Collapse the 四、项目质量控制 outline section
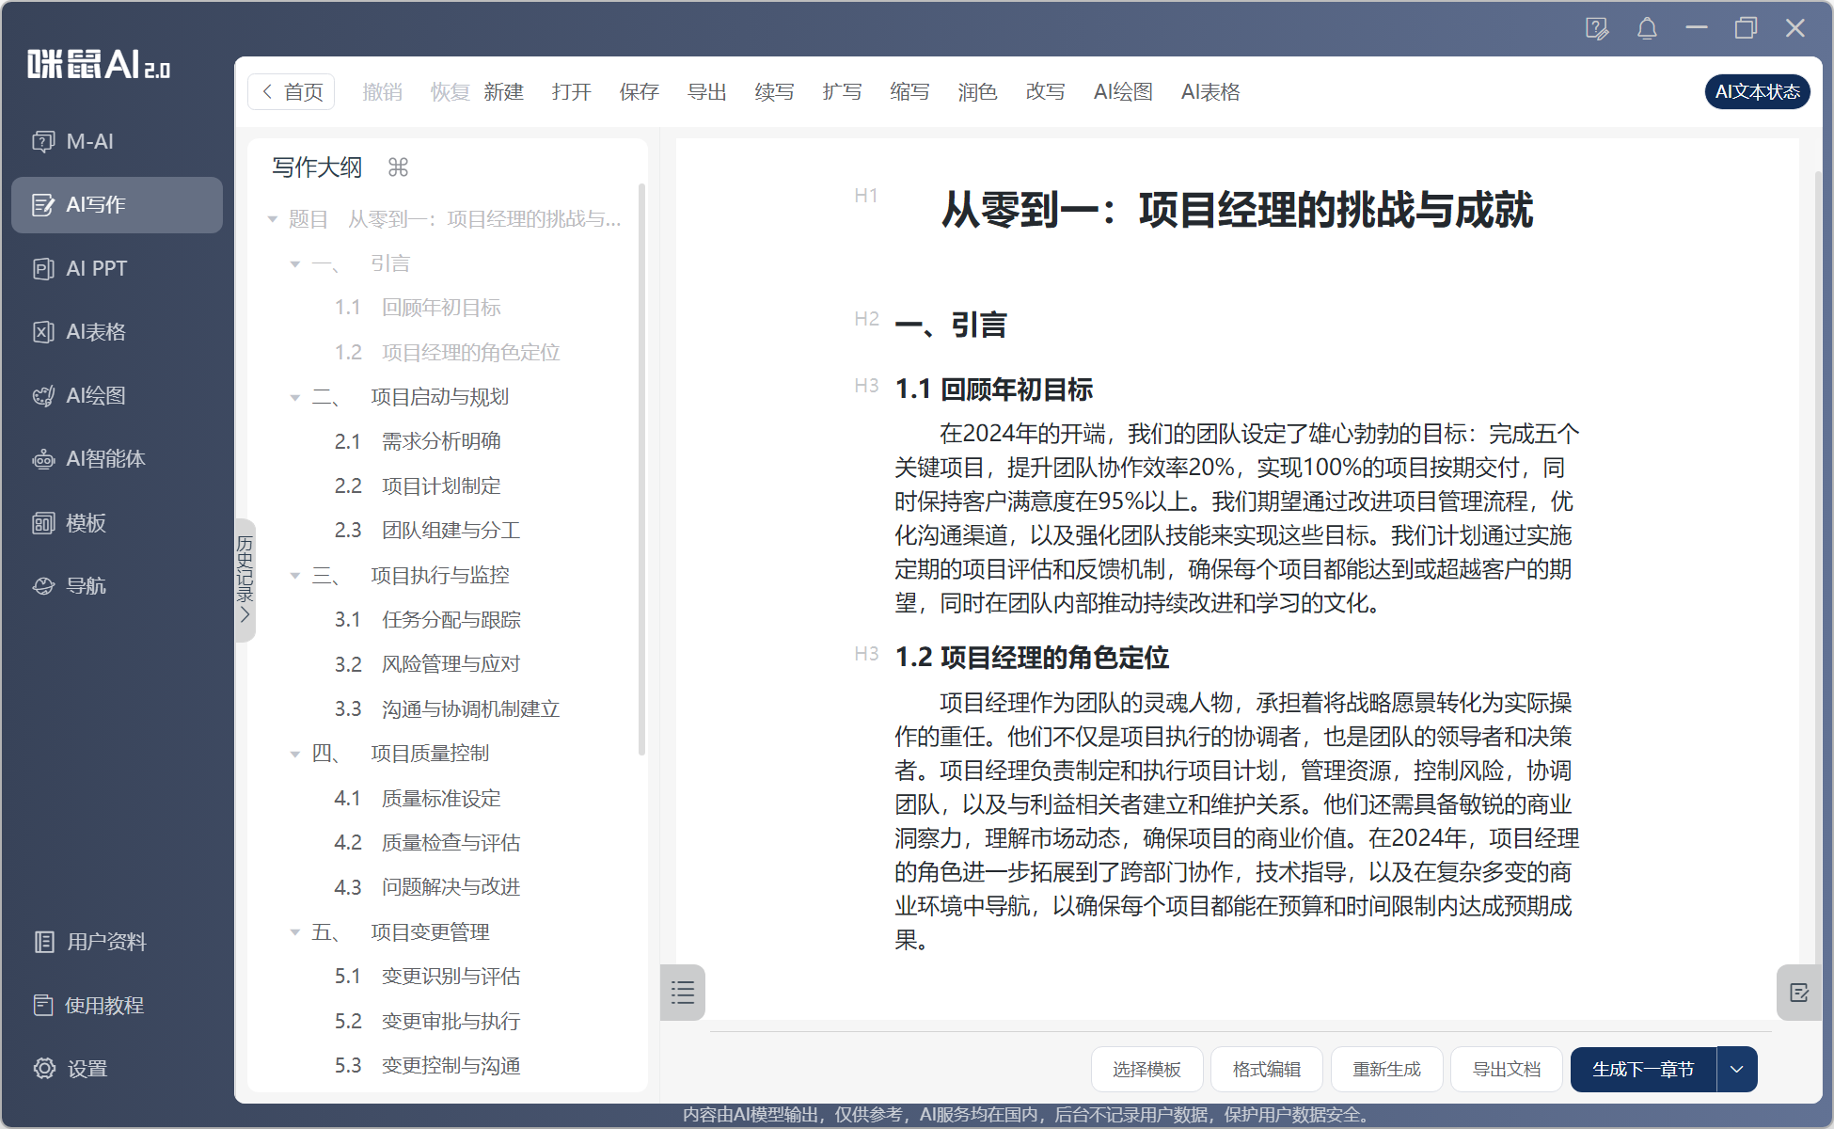Viewport: 1834px width, 1129px height. click(295, 754)
